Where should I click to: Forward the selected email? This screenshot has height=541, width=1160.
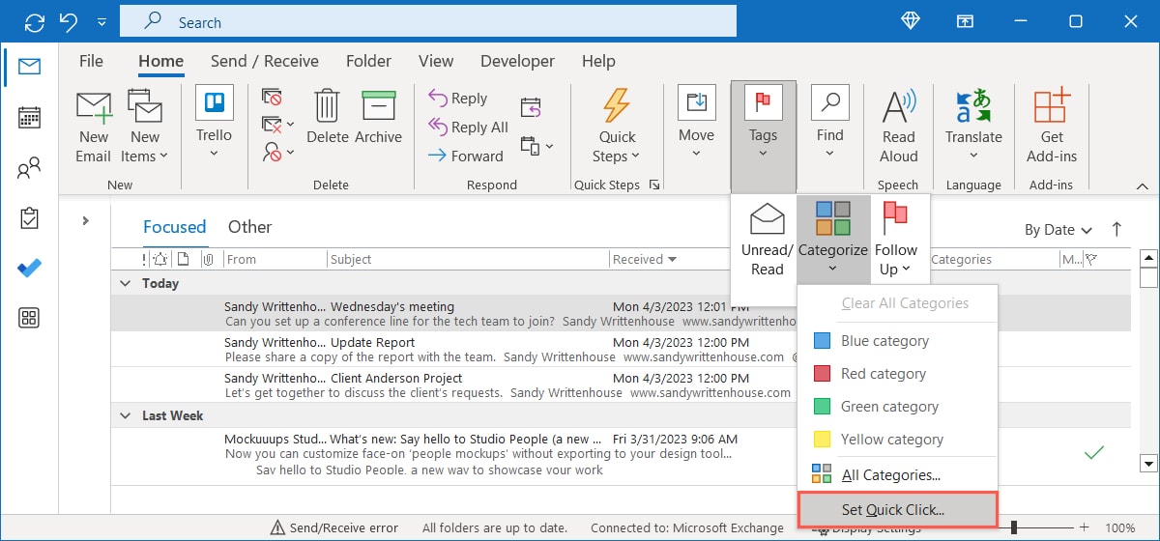point(464,156)
